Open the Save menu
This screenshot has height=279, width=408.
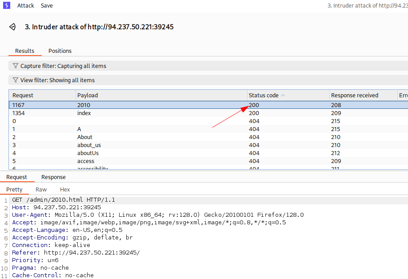tap(47, 6)
